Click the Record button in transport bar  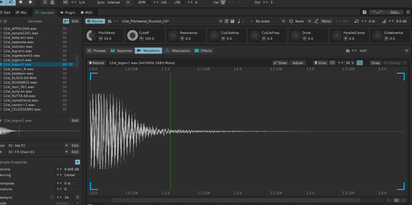click(30, 2)
